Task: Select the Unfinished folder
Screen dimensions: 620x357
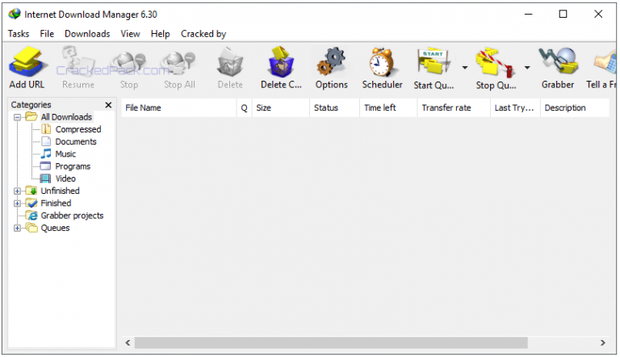Action: pyautogui.click(x=60, y=191)
